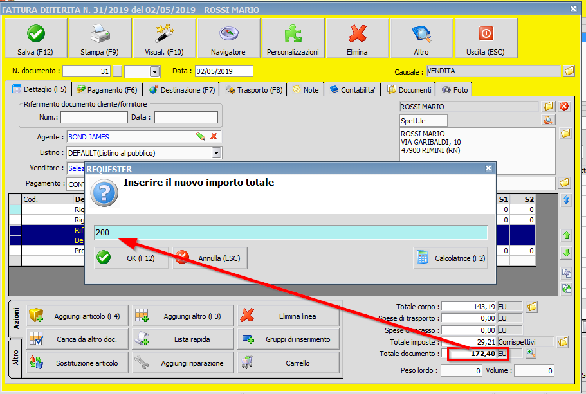Click the Spese di trasporto amount field
586x394 pixels.
pyautogui.click(x=469, y=318)
